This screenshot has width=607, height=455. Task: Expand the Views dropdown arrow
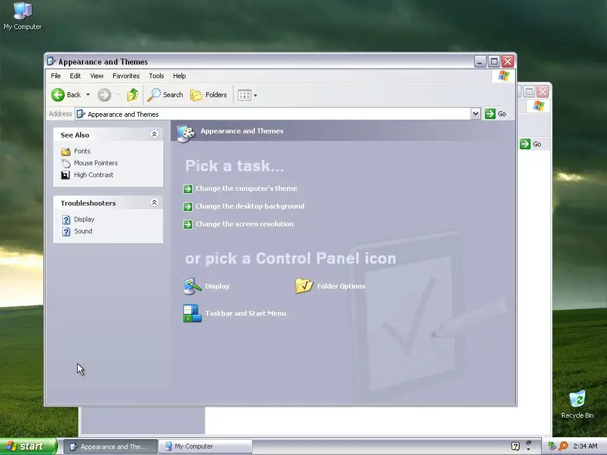[255, 95]
